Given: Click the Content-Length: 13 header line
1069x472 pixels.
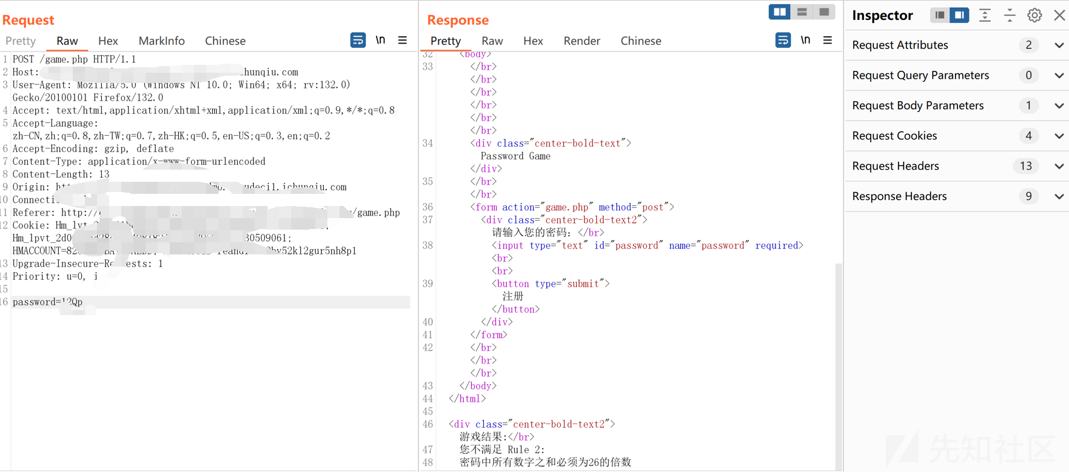Looking at the screenshot, I should point(61,174).
